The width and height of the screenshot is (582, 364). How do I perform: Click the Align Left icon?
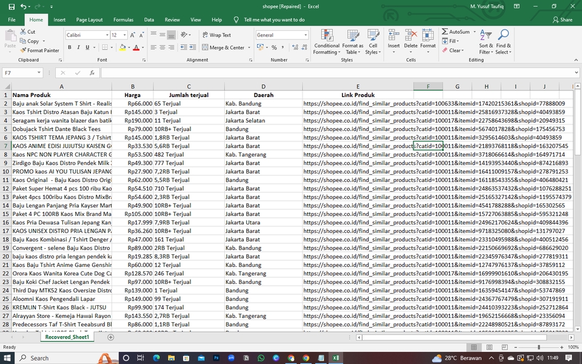point(153,47)
